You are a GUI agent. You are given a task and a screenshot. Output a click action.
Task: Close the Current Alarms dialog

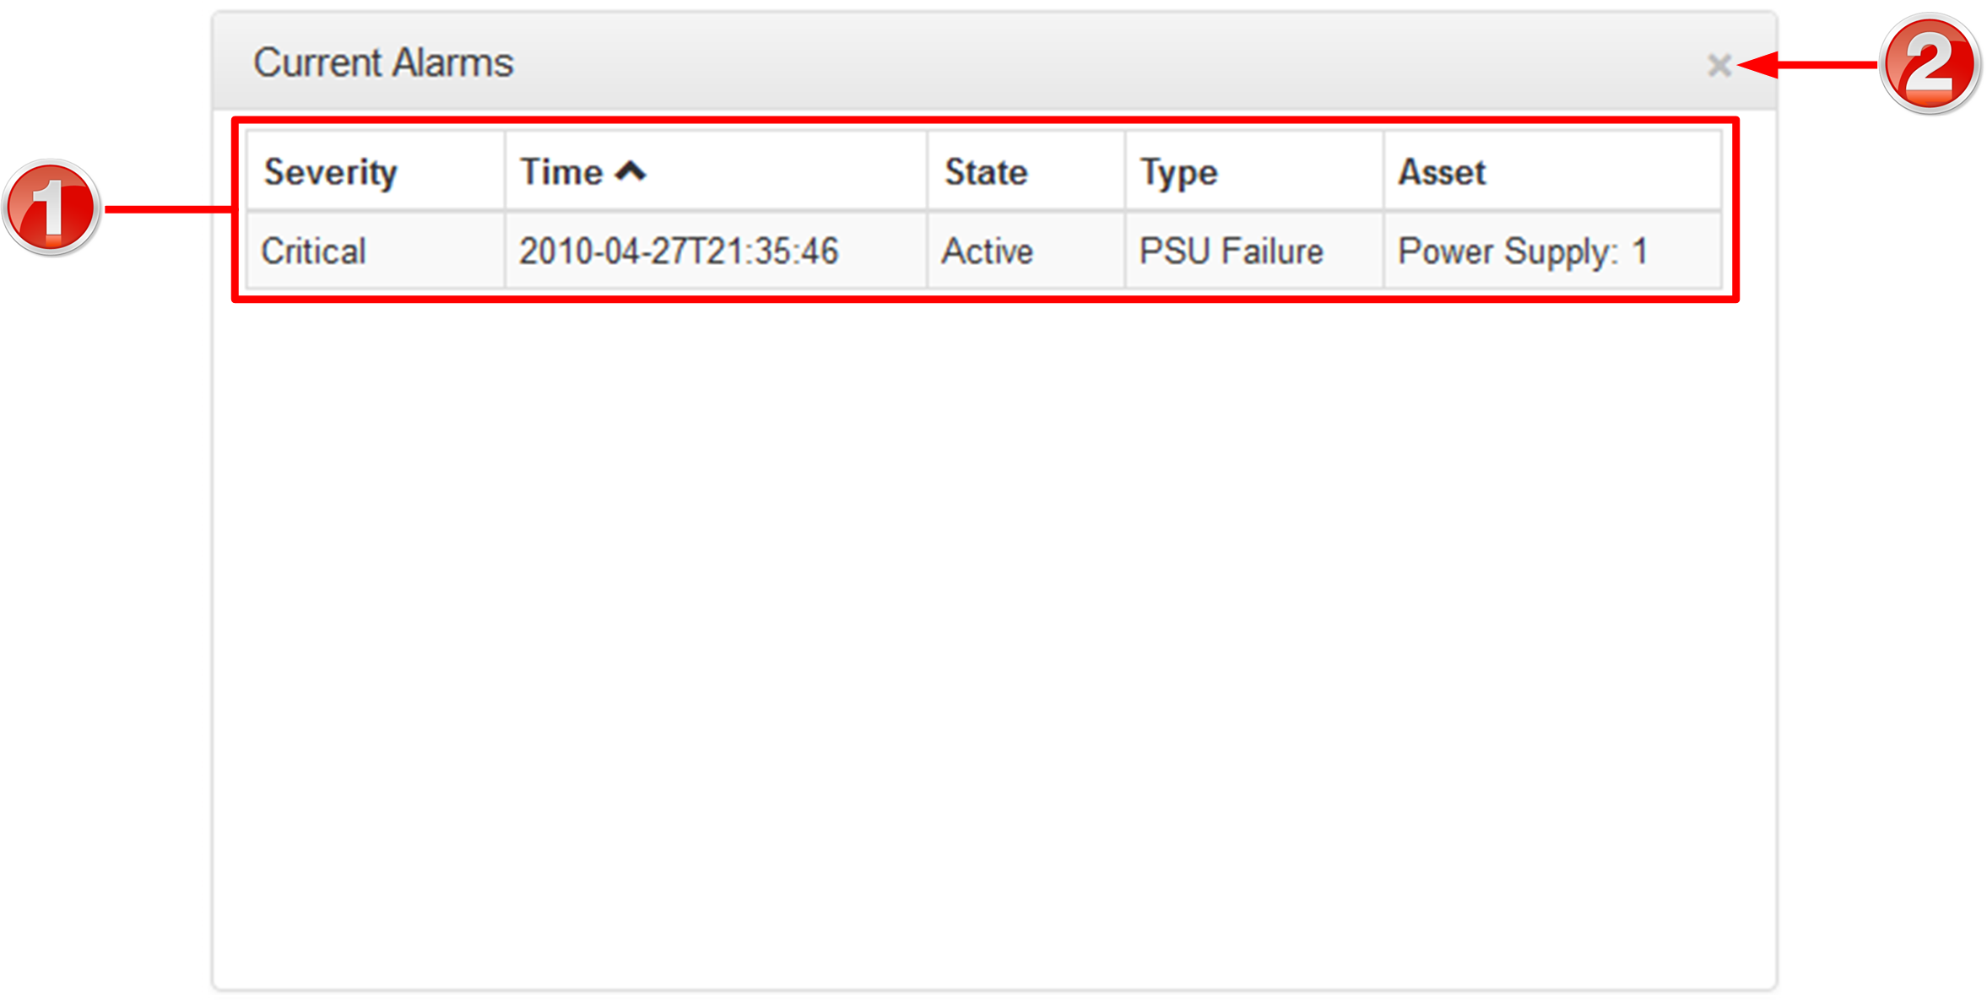point(1718,65)
